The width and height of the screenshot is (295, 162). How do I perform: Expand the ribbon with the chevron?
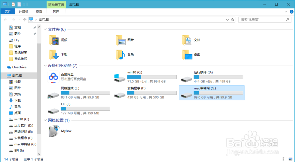(x=286, y=12)
